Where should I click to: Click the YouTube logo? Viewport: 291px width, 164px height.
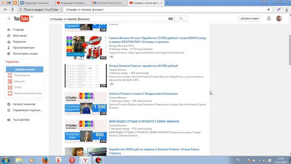point(21,19)
